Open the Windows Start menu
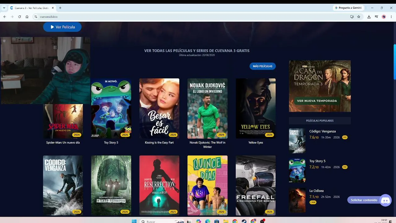 134,221
